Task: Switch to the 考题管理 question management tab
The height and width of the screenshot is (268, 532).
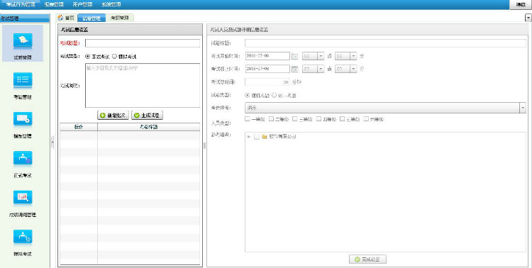Action: 120,18
